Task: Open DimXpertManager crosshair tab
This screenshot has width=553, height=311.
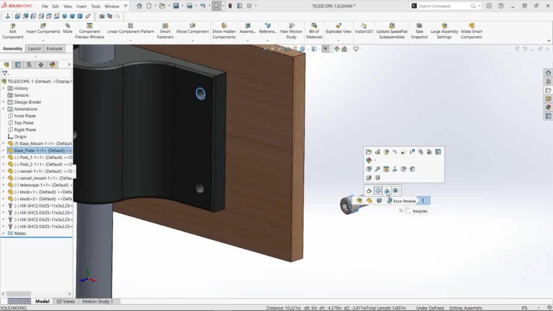Action: click(41, 65)
